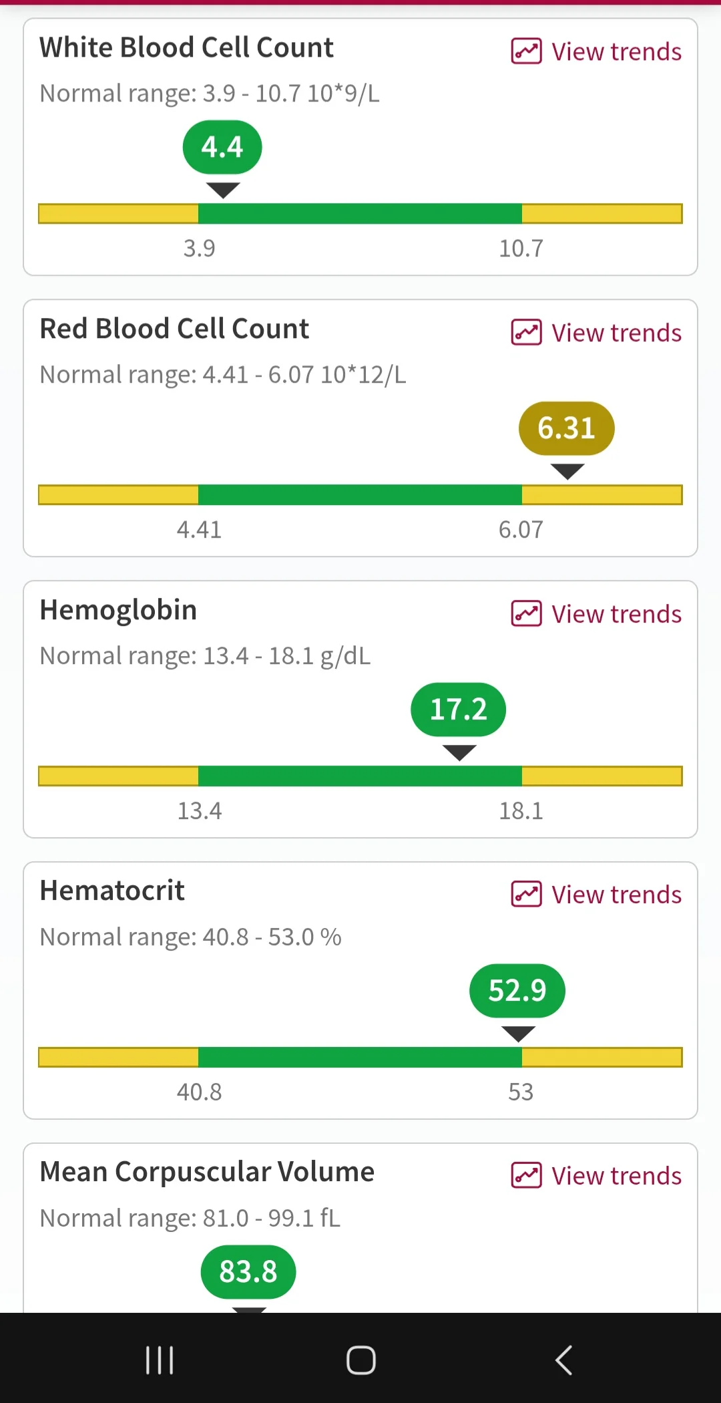Tap the 52.9 hematocrit value bubble
The height and width of the screenshot is (1403, 721).
(x=517, y=991)
